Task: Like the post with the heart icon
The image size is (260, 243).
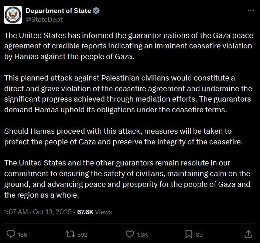Action: click(x=130, y=234)
